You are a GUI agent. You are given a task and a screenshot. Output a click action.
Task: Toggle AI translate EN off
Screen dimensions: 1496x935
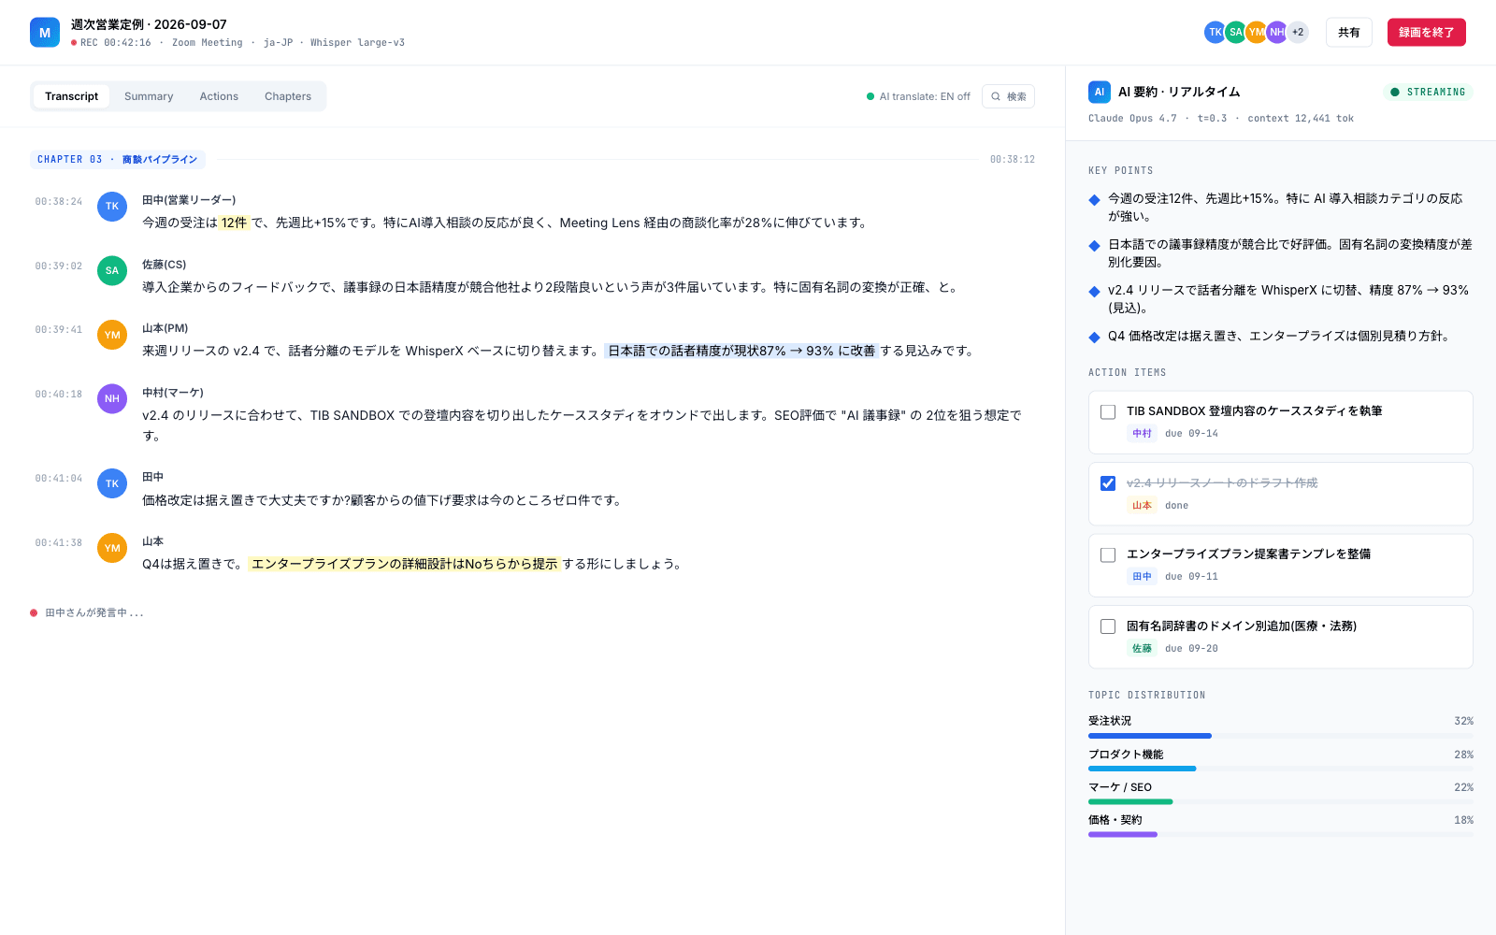[918, 96]
